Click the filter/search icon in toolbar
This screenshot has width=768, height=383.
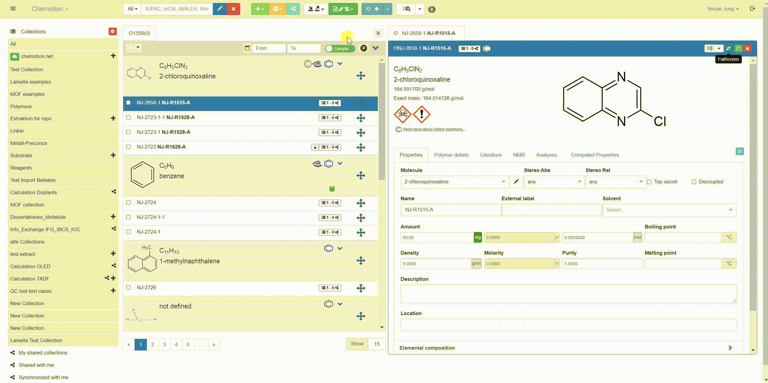click(x=407, y=9)
